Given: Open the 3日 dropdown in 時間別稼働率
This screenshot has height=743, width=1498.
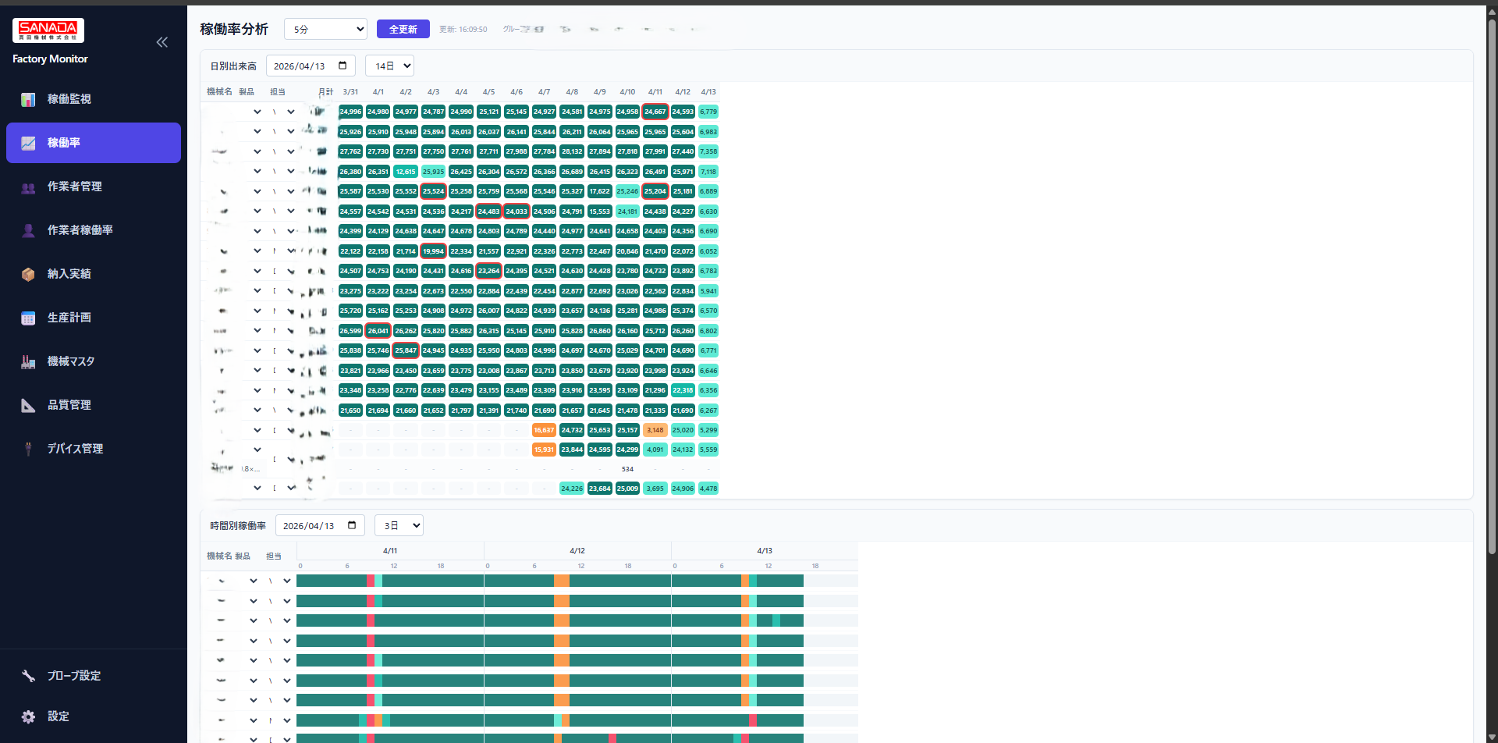Looking at the screenshot, I should pos(399,525).
